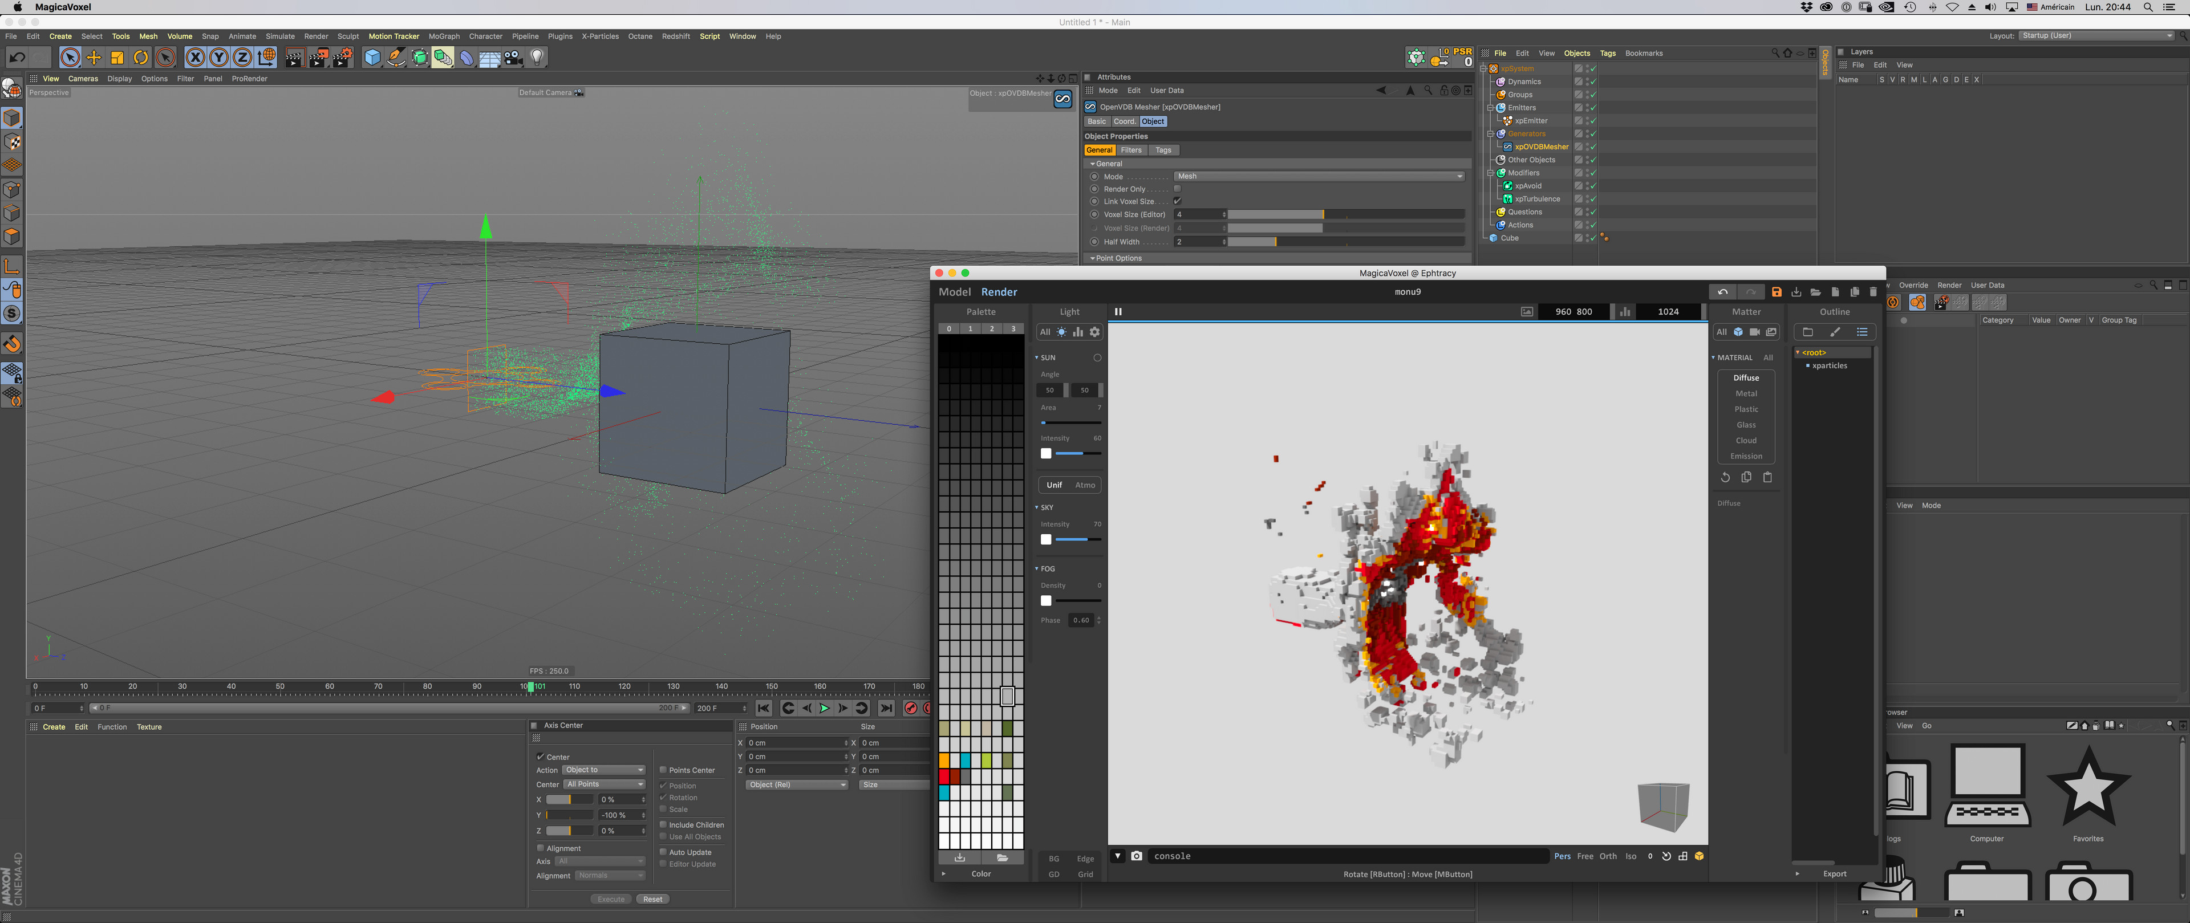The image size is (2190, 923).
Task: Select the Filters tab in Object Properties
Action: (x=1131, y=151)
